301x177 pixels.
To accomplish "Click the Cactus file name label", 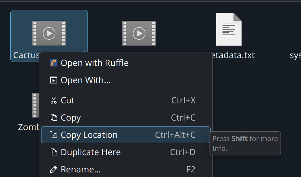I will point(26,55).
